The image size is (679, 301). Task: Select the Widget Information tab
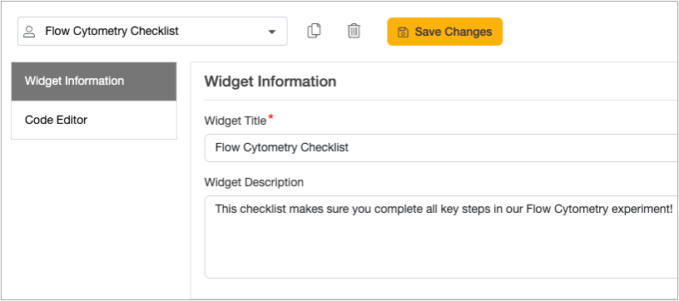[94, 81]
